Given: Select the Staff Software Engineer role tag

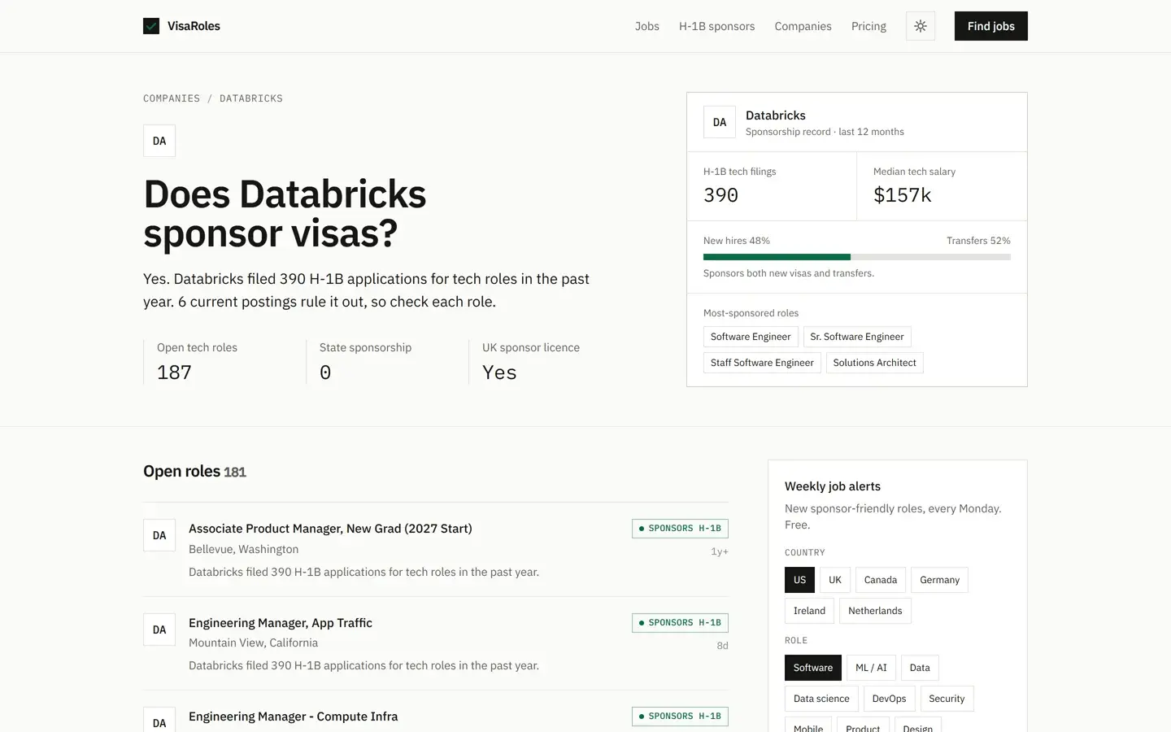Looking at the screenshot, I should tap(762, 363).
